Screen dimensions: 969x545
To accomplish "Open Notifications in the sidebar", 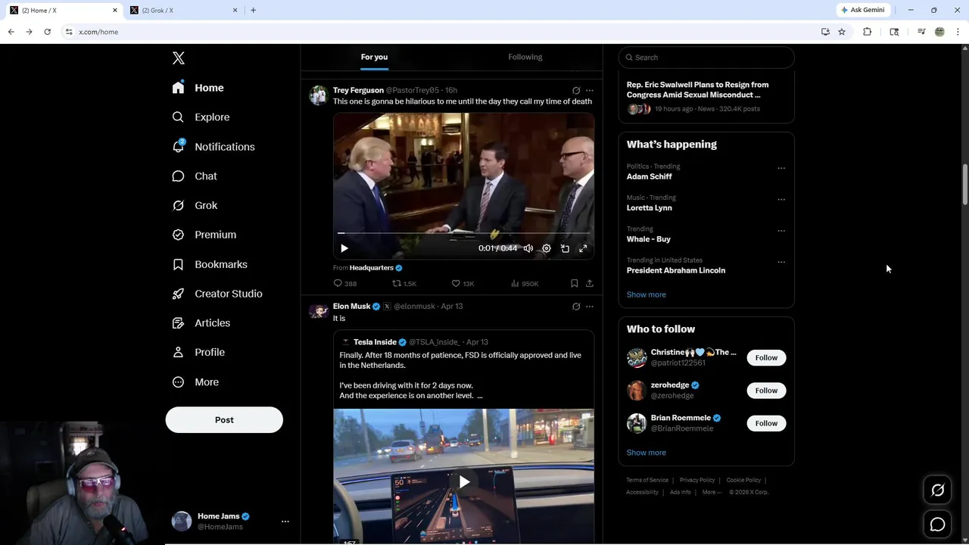I will point(213,147).
